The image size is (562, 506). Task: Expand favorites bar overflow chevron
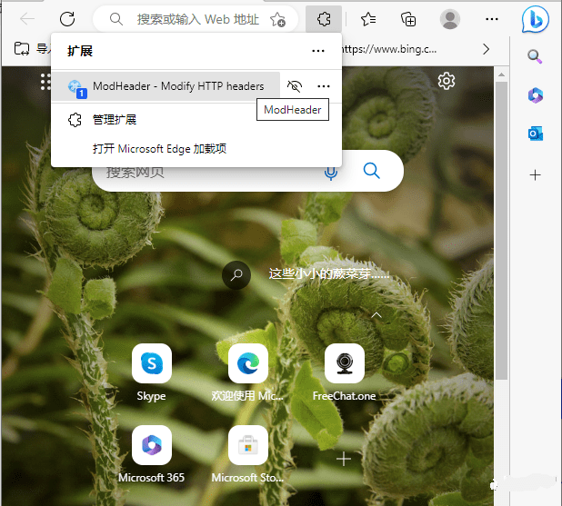click(487, 49)
